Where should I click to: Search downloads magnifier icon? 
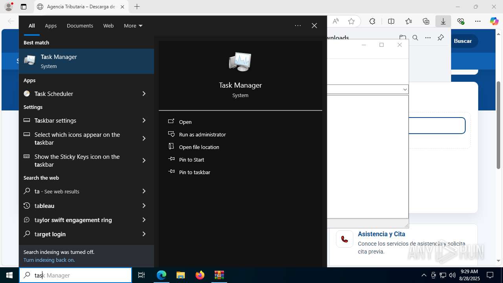[x=415, y=38]
